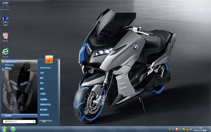Click the Show desktop strip on the taskbar
Viewport: 211px width, 132px height.
210,129
